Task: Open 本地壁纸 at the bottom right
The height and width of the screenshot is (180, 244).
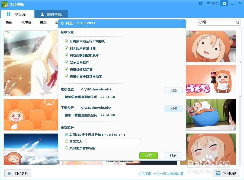Action: click(x=226, y=173)
